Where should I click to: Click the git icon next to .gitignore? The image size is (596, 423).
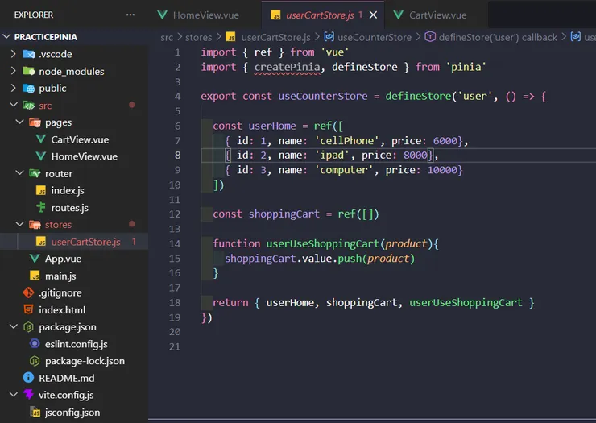click(x=28, y=292)
